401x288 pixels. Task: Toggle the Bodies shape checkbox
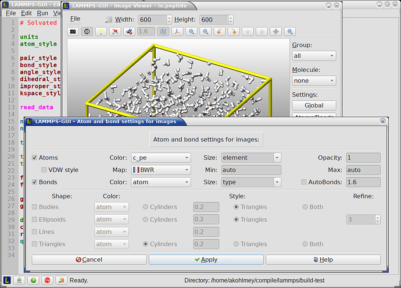click(x=34, y=207)
